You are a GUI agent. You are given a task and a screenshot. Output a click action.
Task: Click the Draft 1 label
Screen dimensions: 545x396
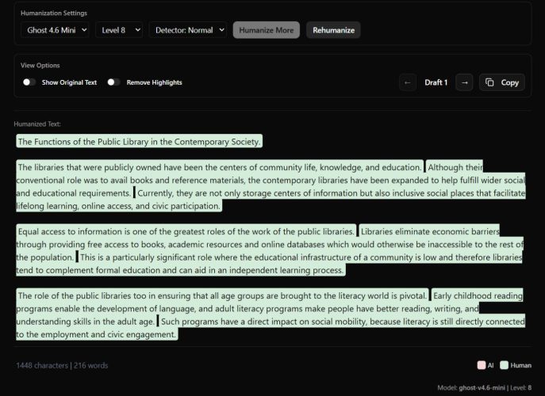click(x=436, y=82)
